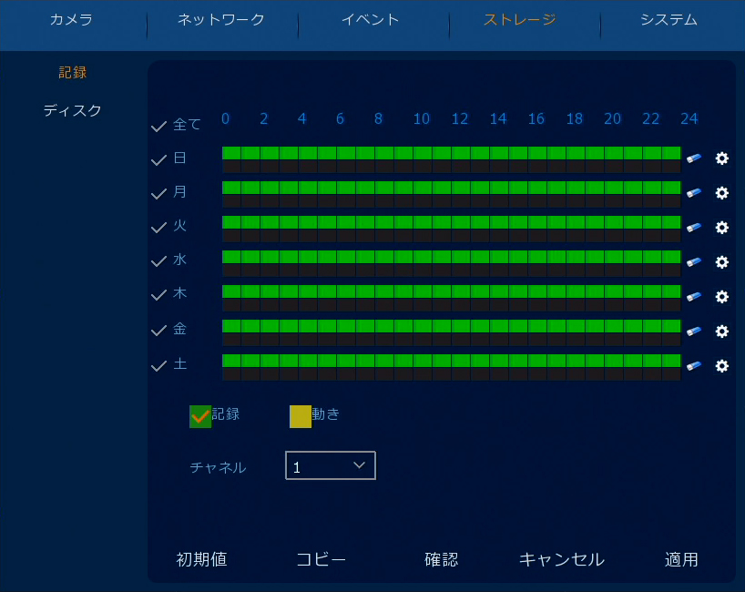Open gear settings for 日 row
Viewport: 745px width, 592px height.
(721, 158)
